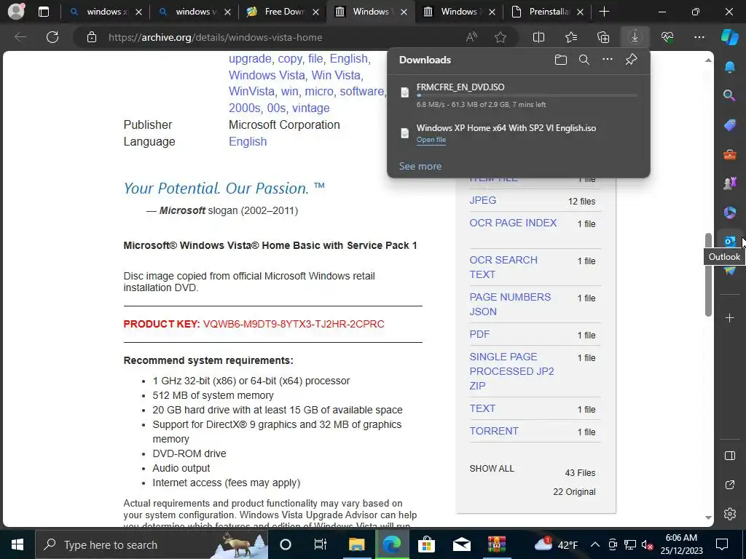Open more options in Downloads panel
The image size is (746, 559).
(608, 60)
